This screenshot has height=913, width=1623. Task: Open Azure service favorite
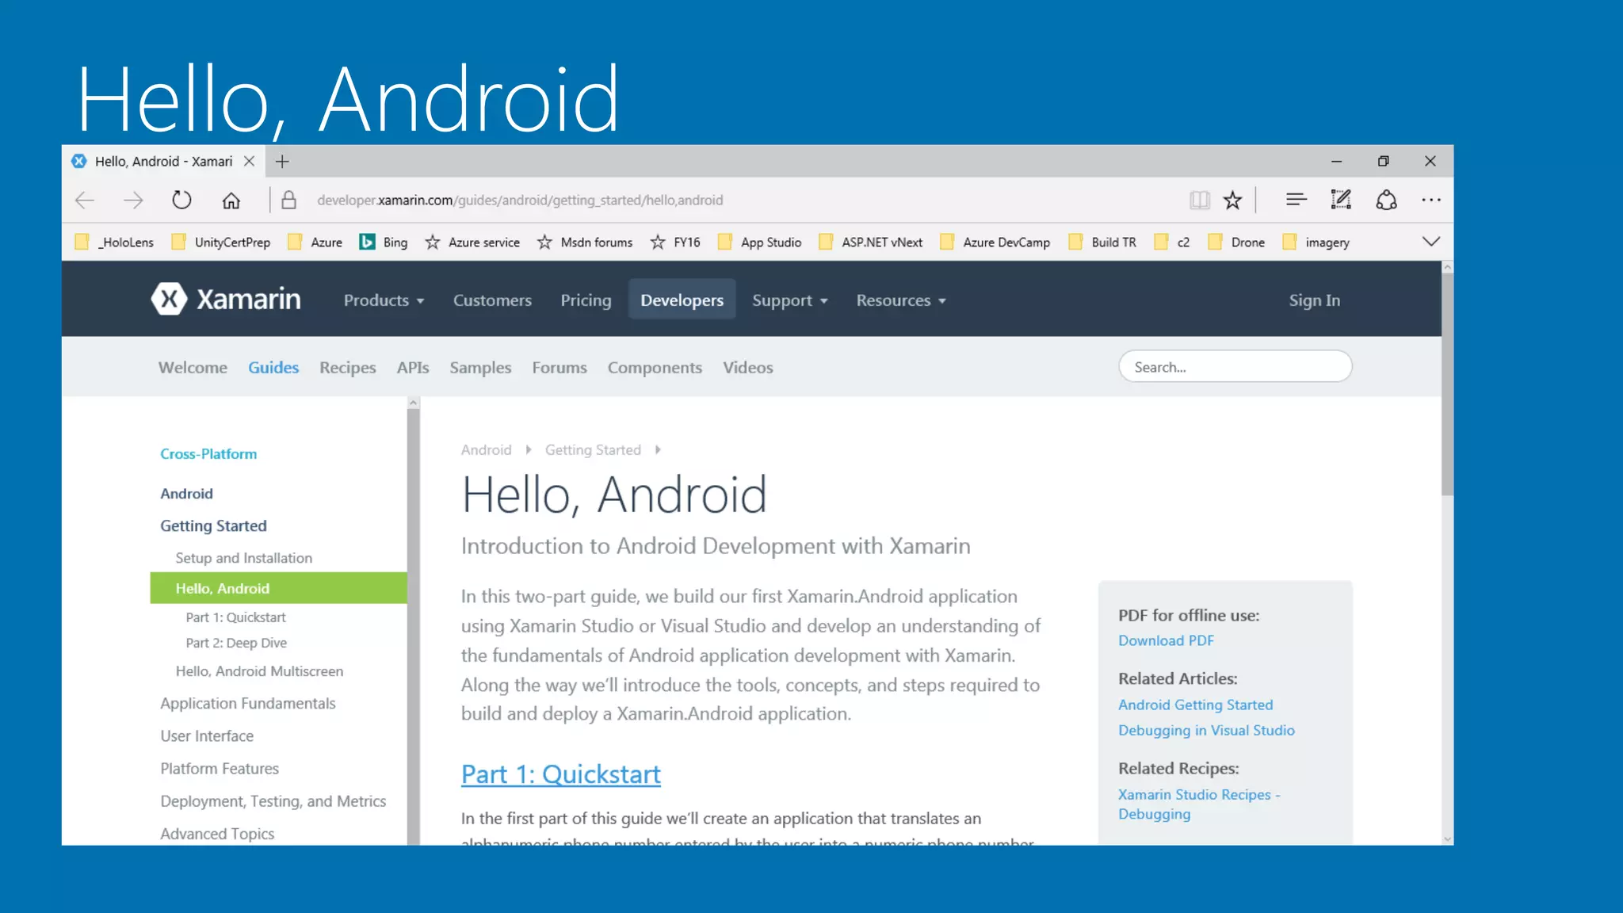(472, 243)
